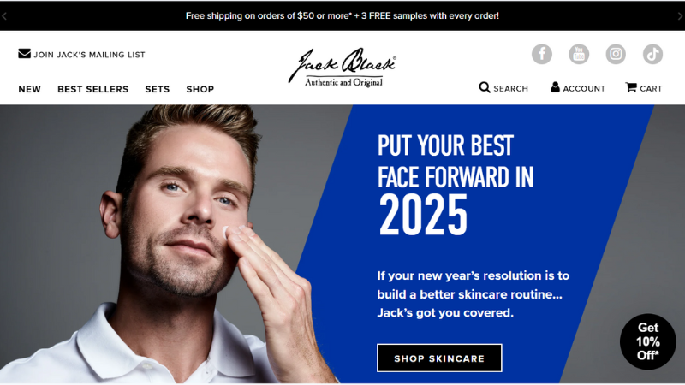The width and height of the screenshot is (685, 385).
Task: Show next announcement with right arrow
Action: [x=680, y=16]
